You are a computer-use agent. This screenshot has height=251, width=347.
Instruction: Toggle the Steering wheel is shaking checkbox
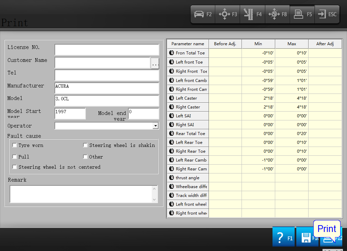85,145
